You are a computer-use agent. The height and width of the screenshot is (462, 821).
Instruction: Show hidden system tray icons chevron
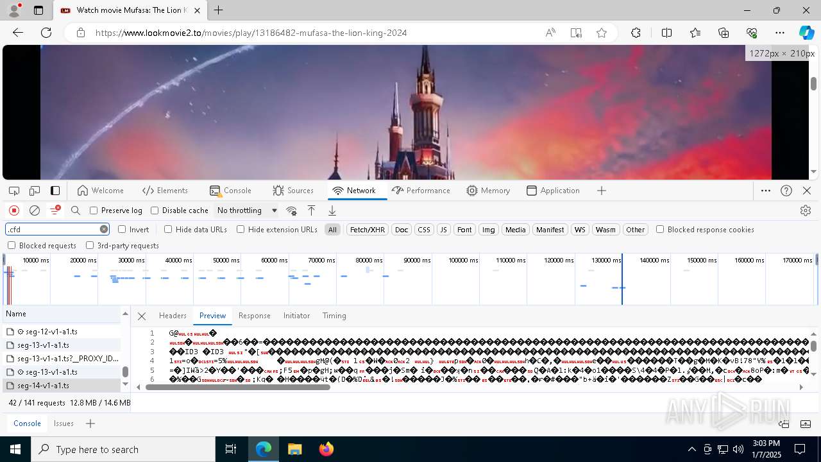(x=691, y=449)
